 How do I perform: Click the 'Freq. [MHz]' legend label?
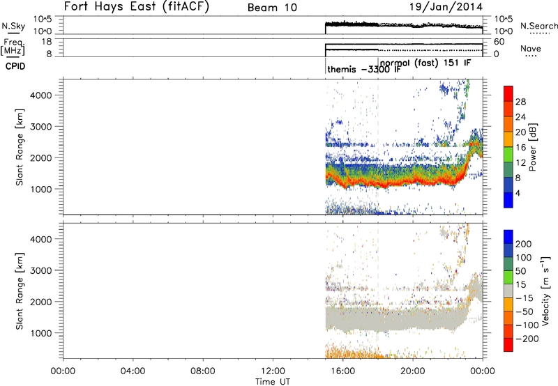pos(13,47)
